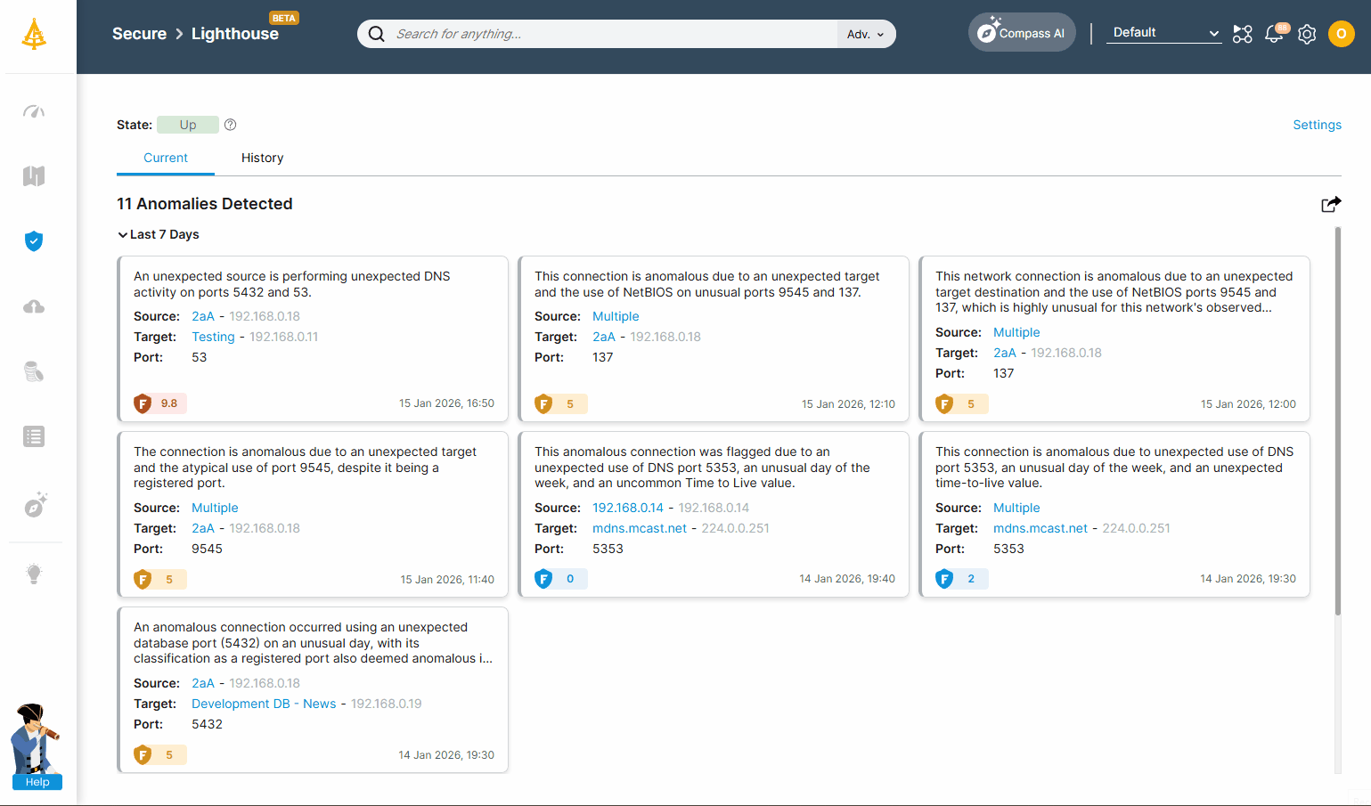Click the anomalies list vertical scrollbar
This screenshot has width=1371, height=806.
(1337, 420)
